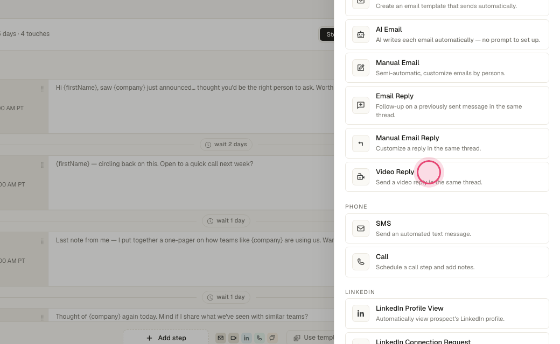Add chat step via message-bubbles shortcut icon
560x344 pixels.
click(x=272, y=338)
